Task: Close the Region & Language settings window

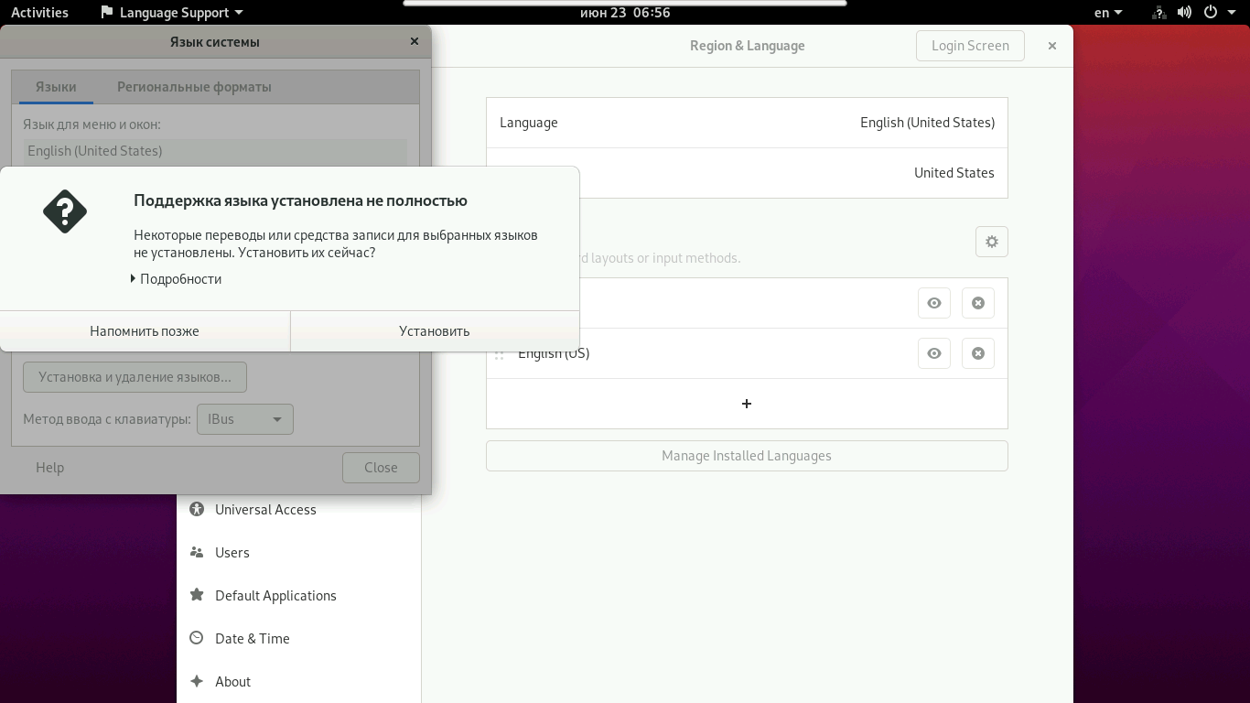Action: click(1052, 46)
